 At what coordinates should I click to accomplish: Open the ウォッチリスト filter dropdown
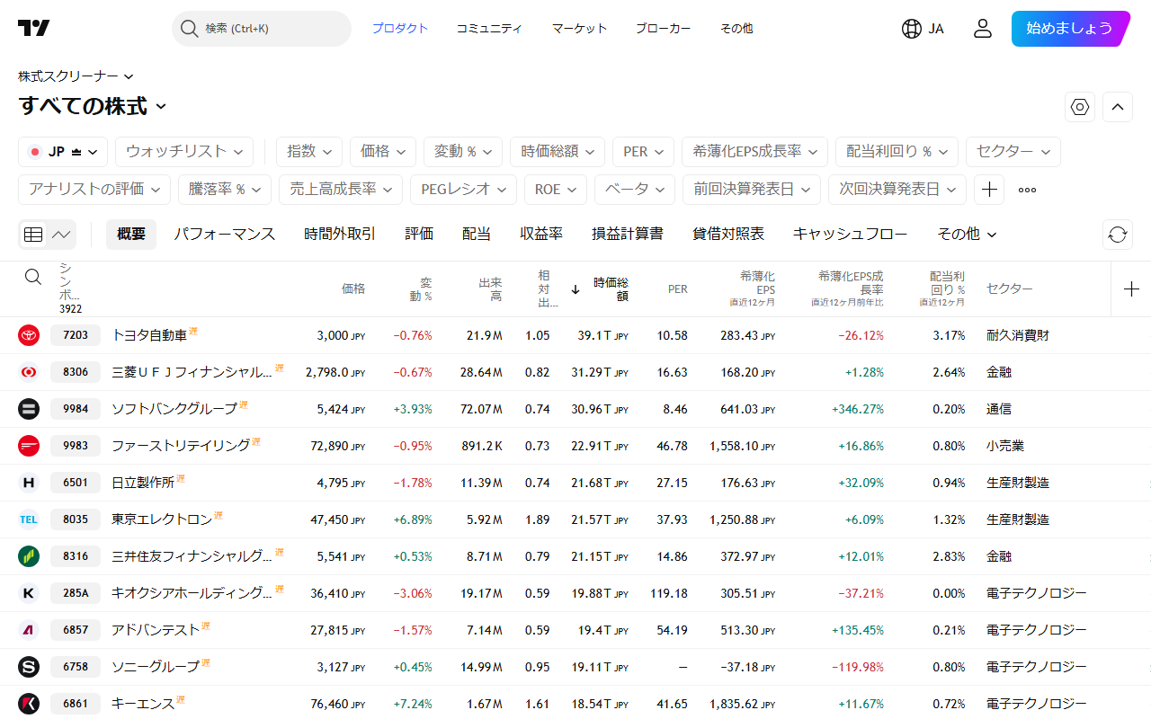(x=184, y=152)
